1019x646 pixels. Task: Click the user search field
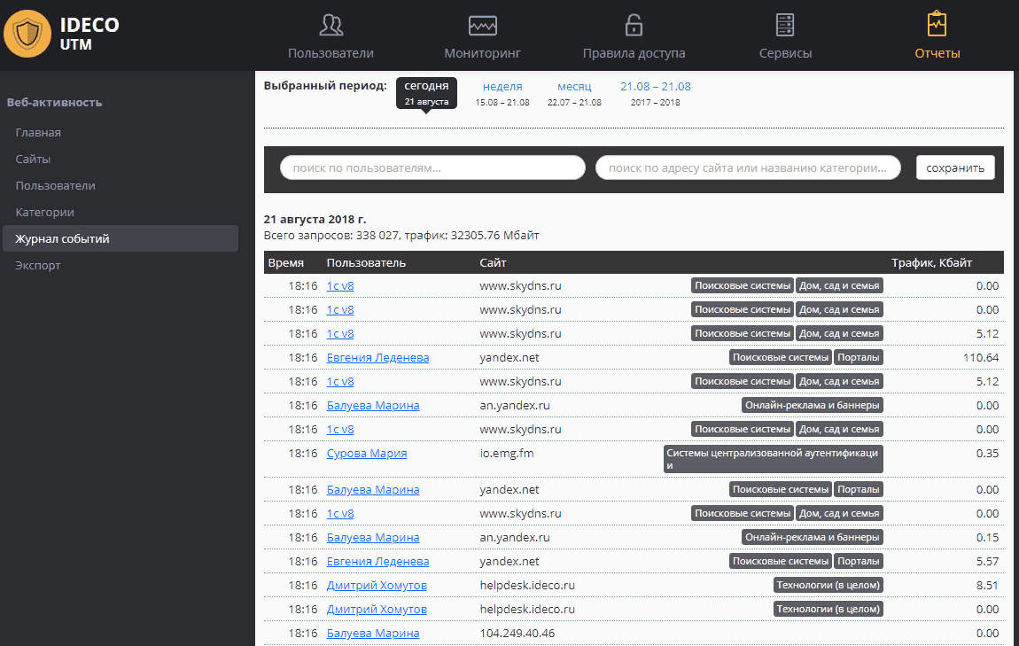coord(432,167)
